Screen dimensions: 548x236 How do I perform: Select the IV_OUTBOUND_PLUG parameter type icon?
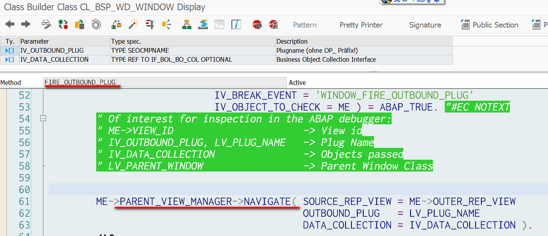[x=10, y=50]
